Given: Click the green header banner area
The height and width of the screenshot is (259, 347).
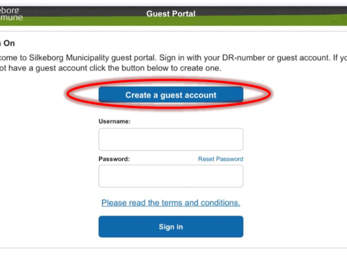Looking at the screenshot, I should (x=271, y=21).
